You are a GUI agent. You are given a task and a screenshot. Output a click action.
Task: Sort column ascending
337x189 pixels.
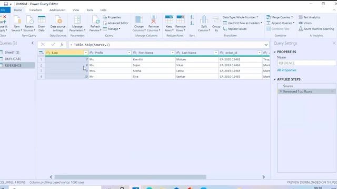click(x=192, y=17)
